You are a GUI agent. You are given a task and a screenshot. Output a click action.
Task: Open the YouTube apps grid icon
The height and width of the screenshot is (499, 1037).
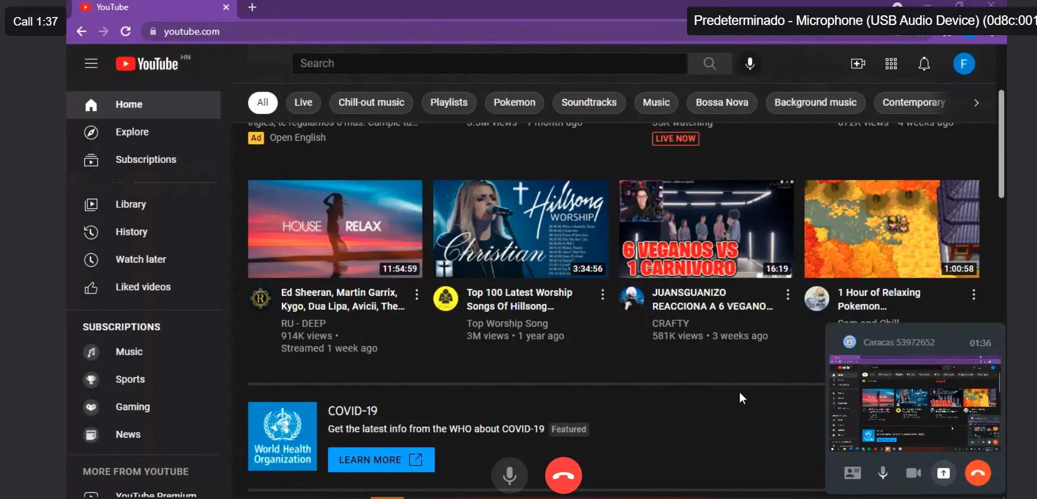[891, 64]
